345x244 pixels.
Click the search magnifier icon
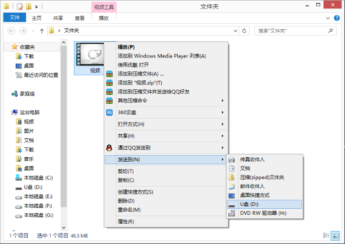coord(331,31)
